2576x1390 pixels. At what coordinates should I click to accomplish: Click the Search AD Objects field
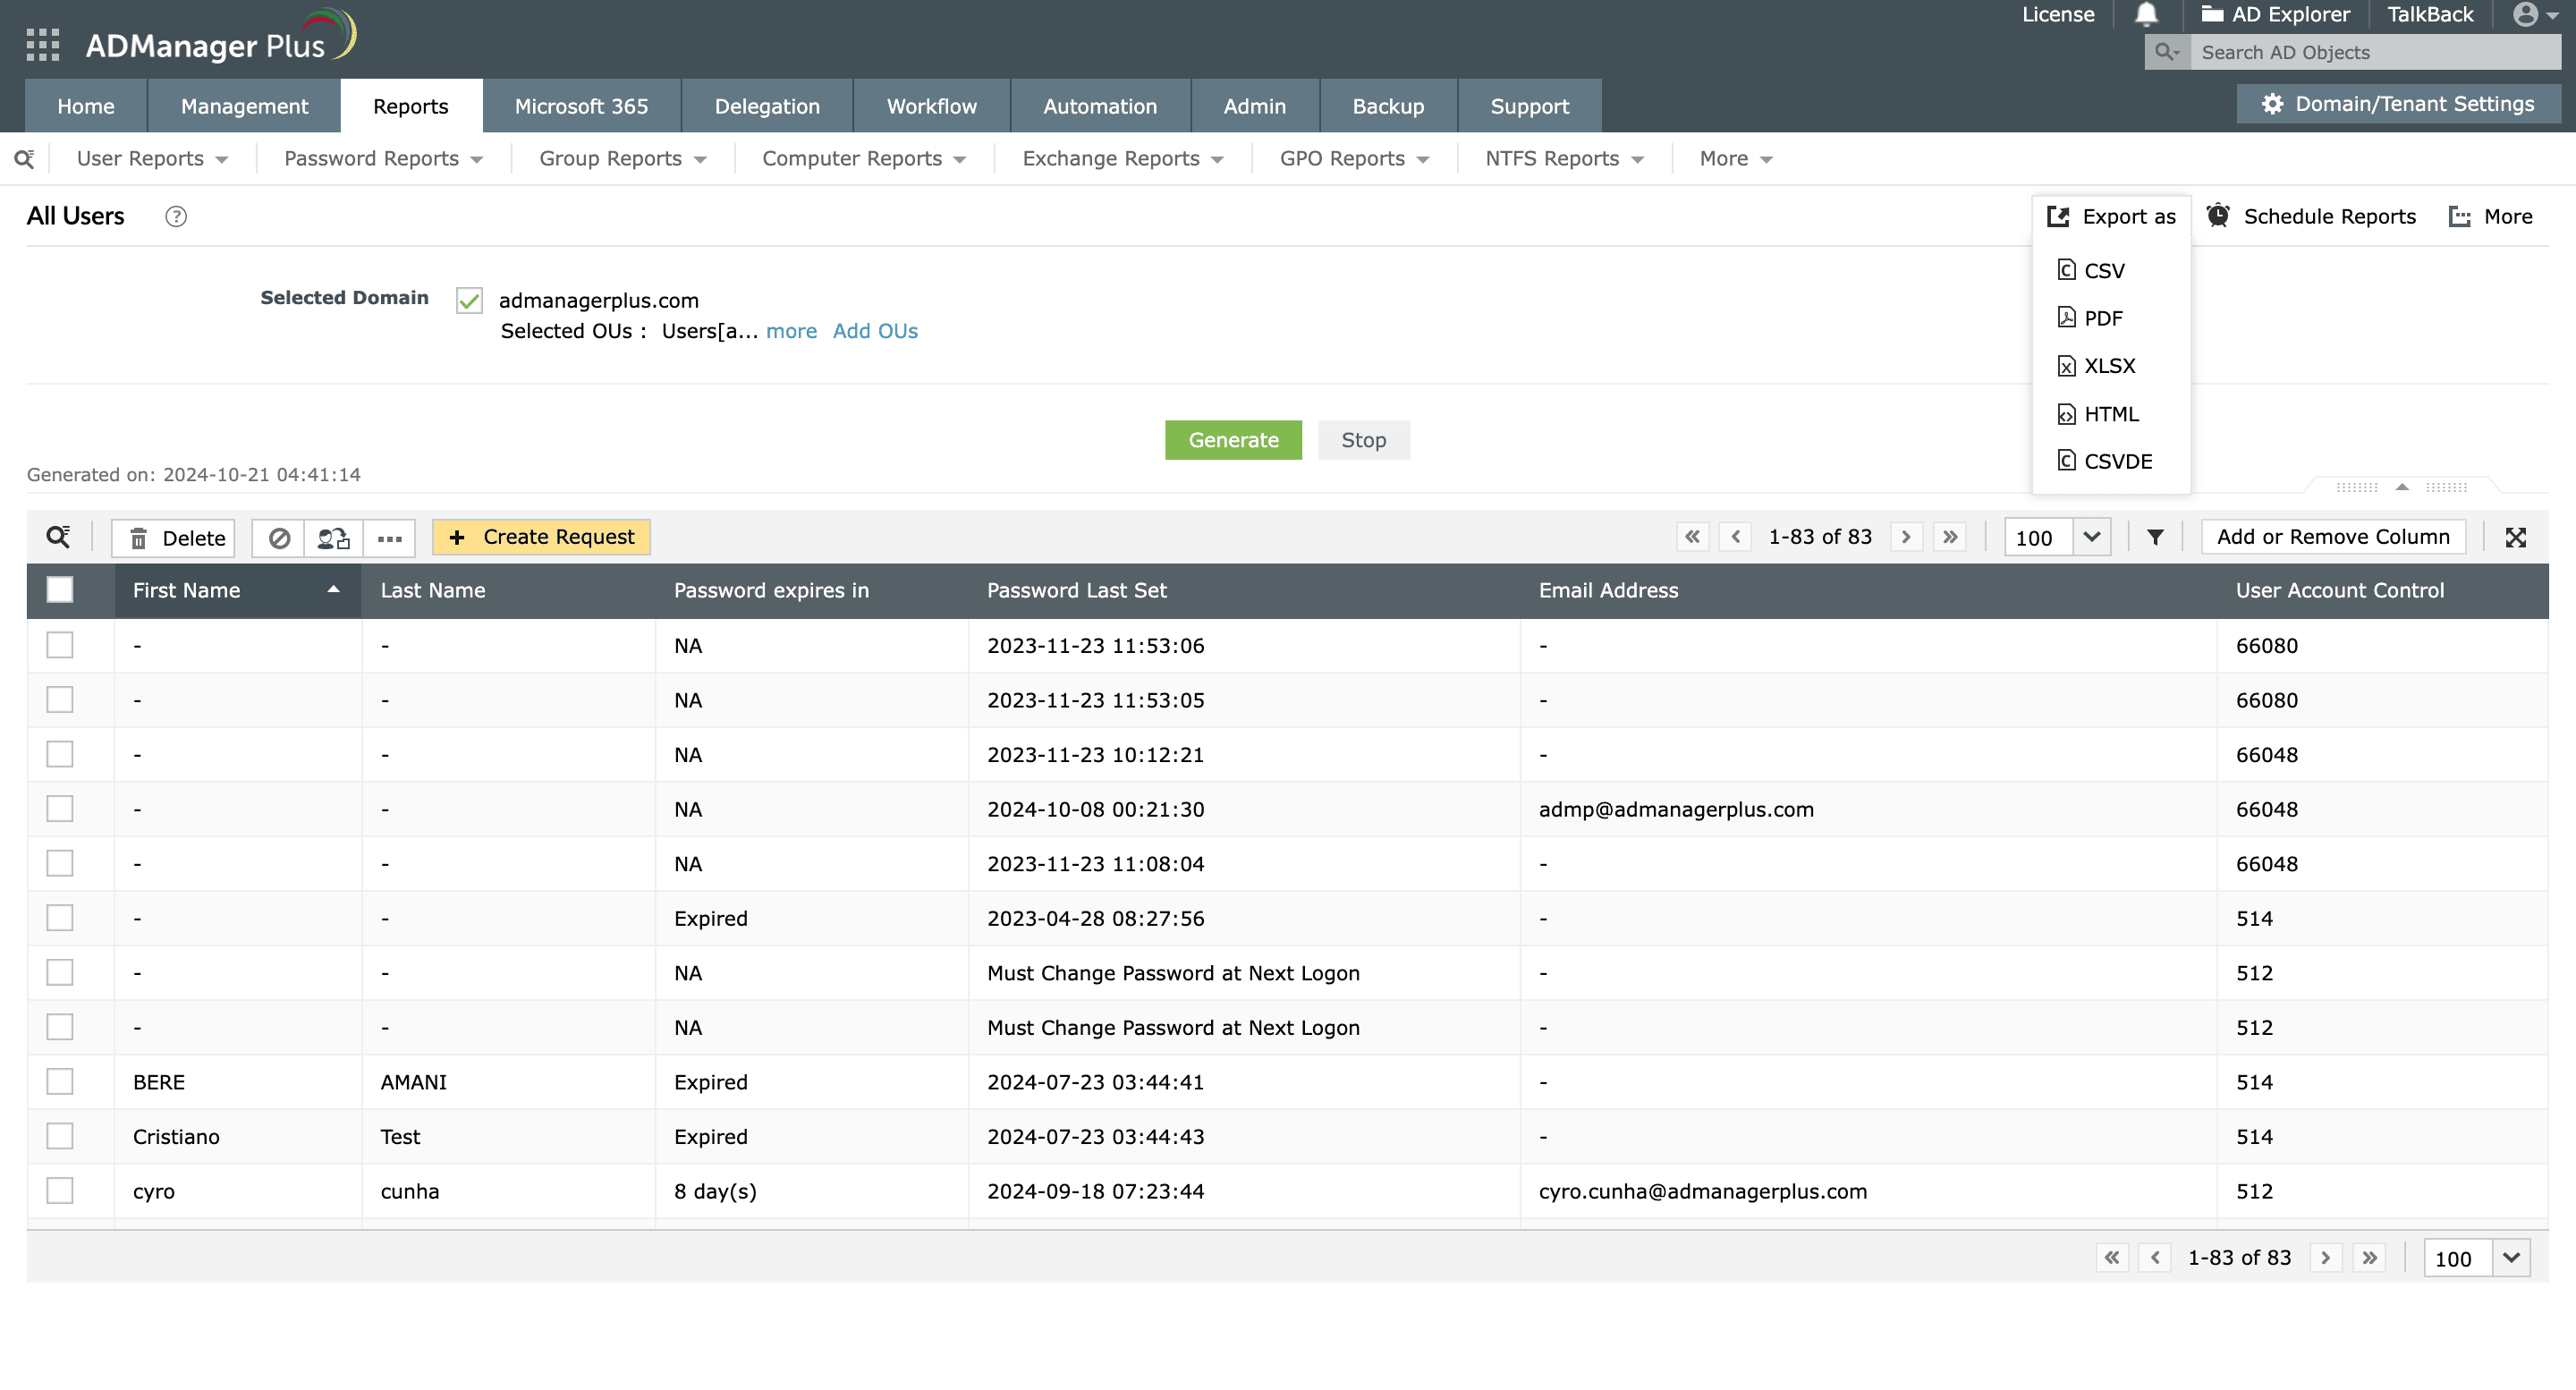[x=2373, y=52]
